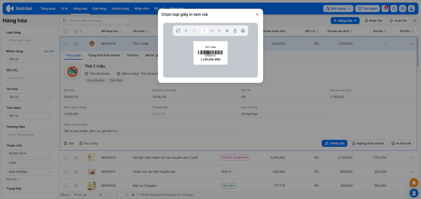Tick the checkbox for SP000110

(x=66, y=186)
